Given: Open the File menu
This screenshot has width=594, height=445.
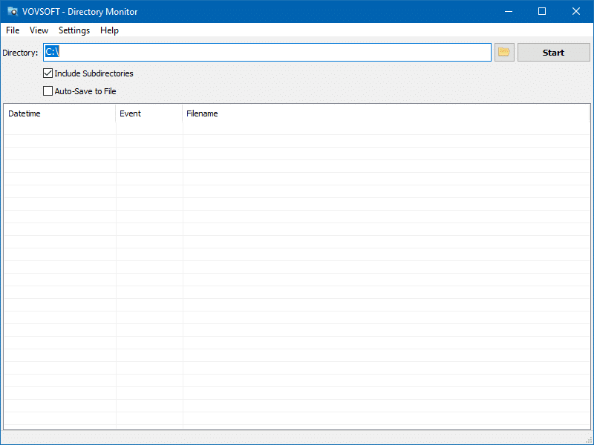Looking at the screenshot, I should pyautogui.click(x=13, y=30).
